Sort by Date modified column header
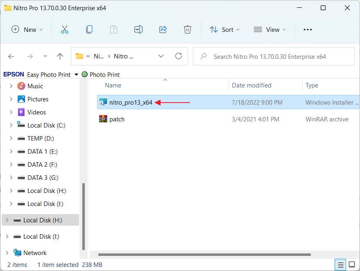360x271 pixels. (251, 85)
